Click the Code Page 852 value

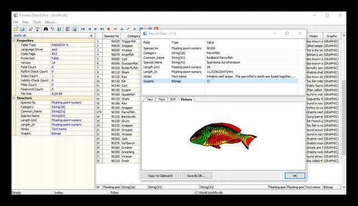[54, 54]
